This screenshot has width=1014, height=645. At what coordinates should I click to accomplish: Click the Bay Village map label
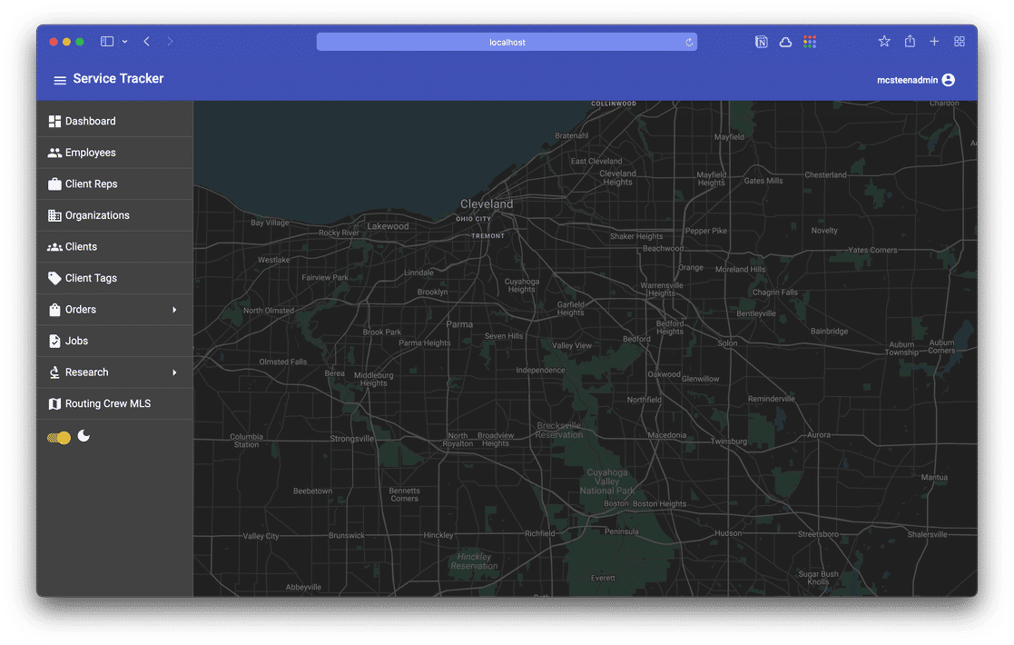(270, 223)
